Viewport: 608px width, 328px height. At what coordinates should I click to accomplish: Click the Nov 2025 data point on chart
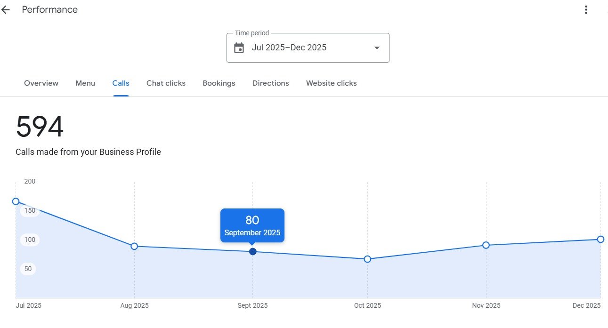click(x=486, y=245)
